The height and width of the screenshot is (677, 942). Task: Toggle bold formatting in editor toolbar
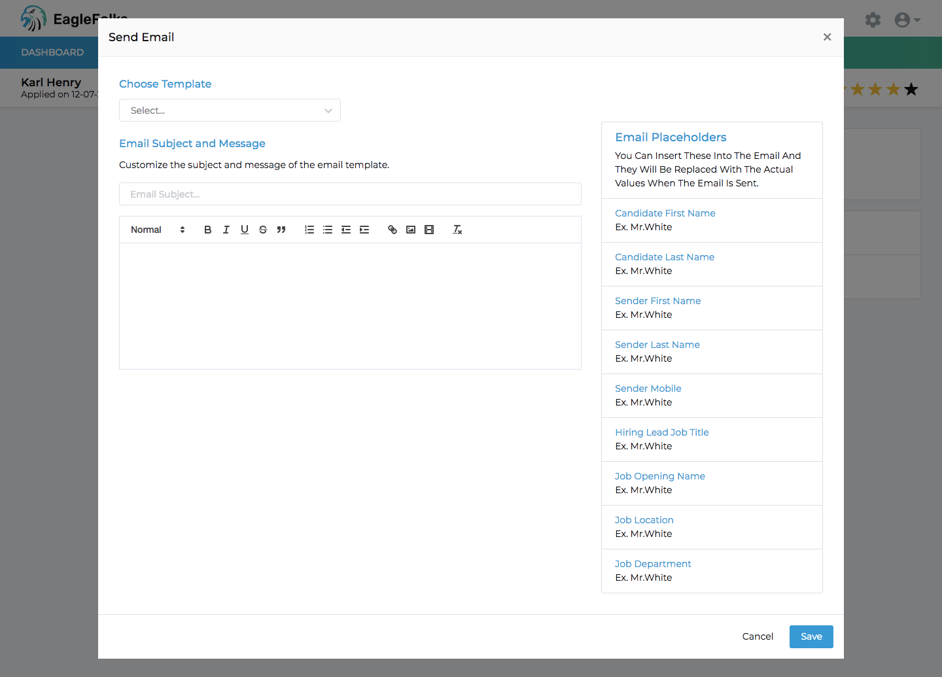coord(208,230)
